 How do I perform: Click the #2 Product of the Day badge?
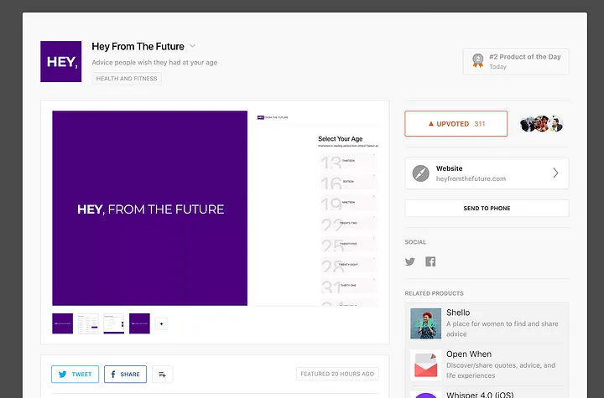pos(516,62)
